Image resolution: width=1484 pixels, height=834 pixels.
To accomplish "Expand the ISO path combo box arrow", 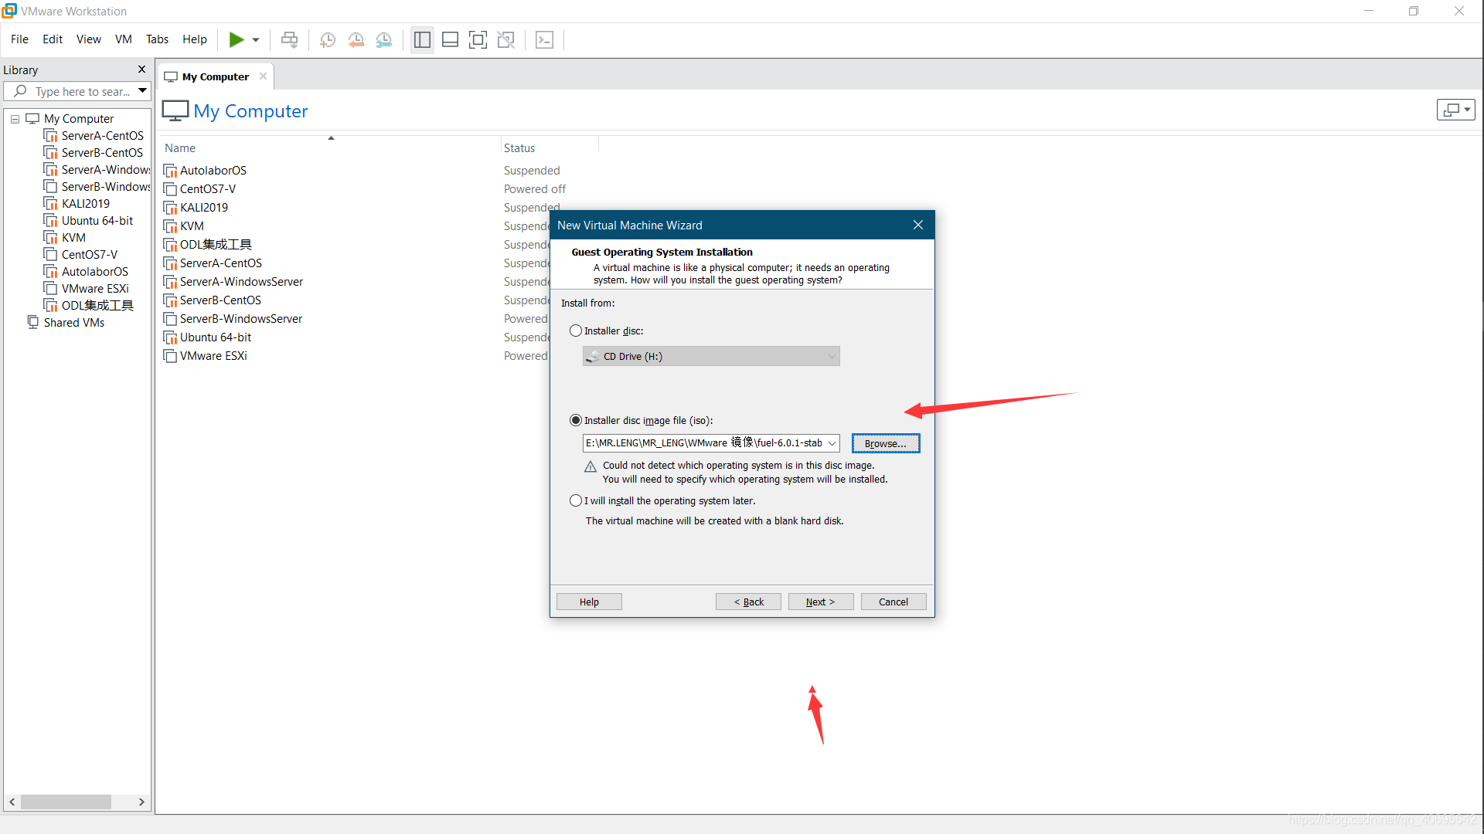I will pos(832,443).
